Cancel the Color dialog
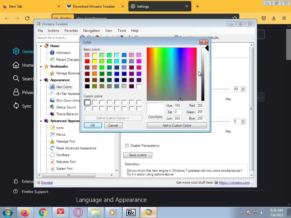Viewport: 291px width, 218px height. point(113,125)
